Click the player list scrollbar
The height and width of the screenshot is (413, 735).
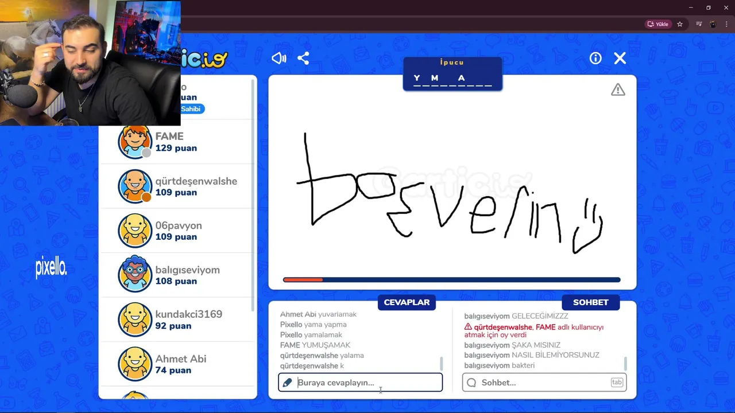pyautogui.click(x=253, y=195)
